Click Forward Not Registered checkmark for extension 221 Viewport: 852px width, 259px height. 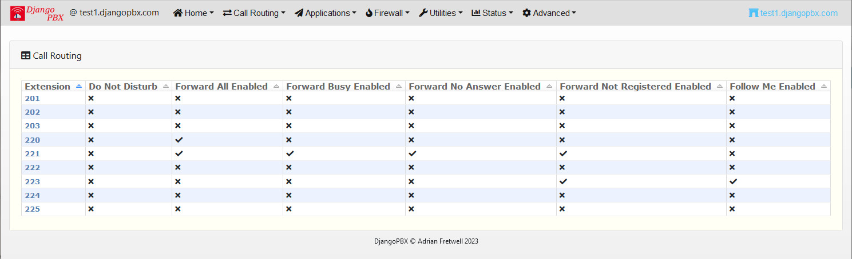pyautogui.click(x=563, y=153)
